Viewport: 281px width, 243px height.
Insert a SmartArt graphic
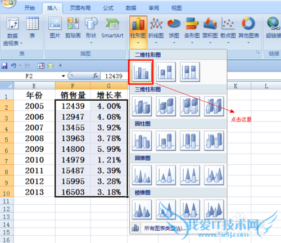(x=112, y=28)
